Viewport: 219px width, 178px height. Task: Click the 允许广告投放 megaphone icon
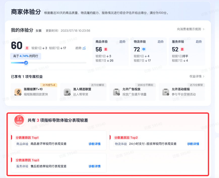tap(117, 93)
